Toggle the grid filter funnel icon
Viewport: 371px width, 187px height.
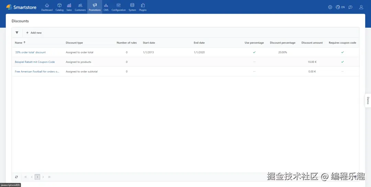[17, 33]
